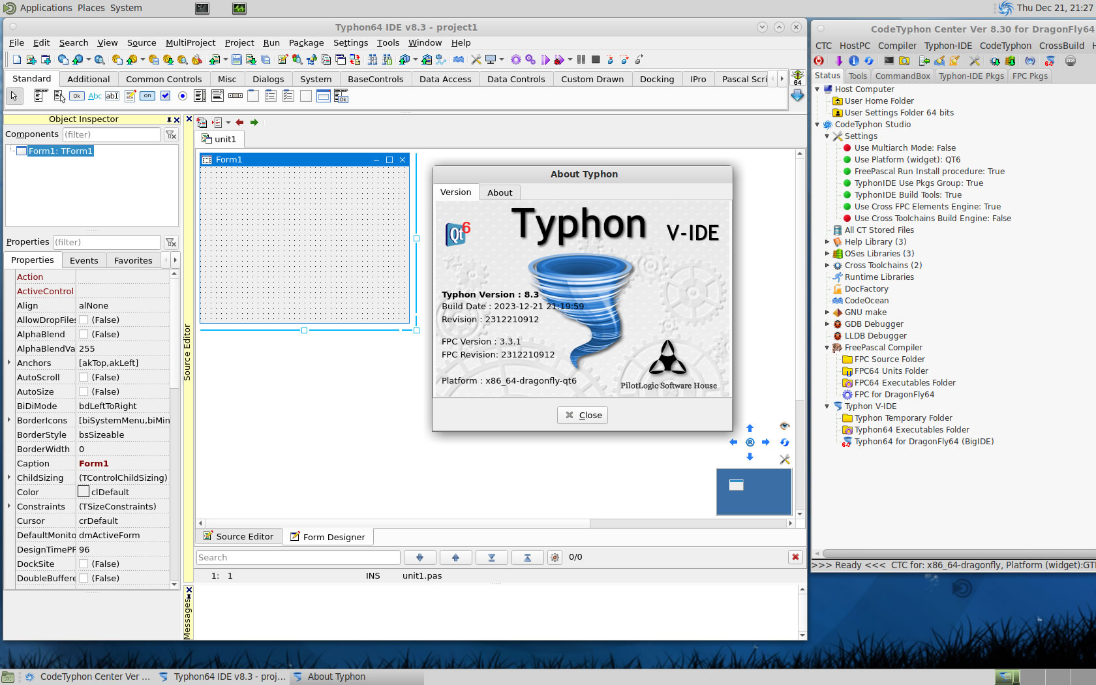Expand the Anchors property
The width and height of the screenshot is (1096, 685).
click(9, 362)
